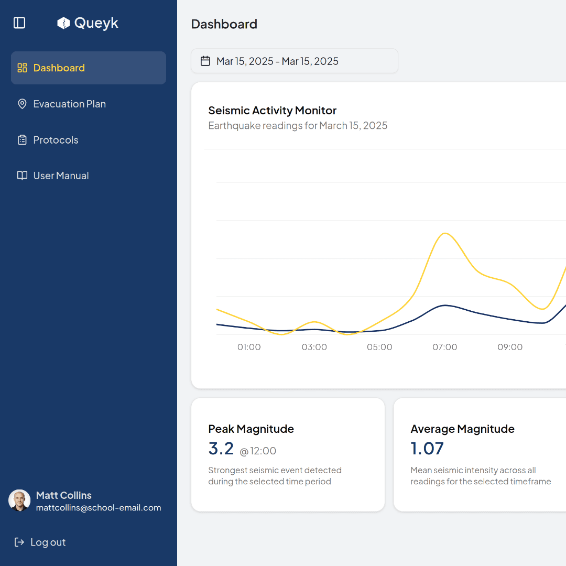
Task: Open the User Manual page
Action: point(61,176)
